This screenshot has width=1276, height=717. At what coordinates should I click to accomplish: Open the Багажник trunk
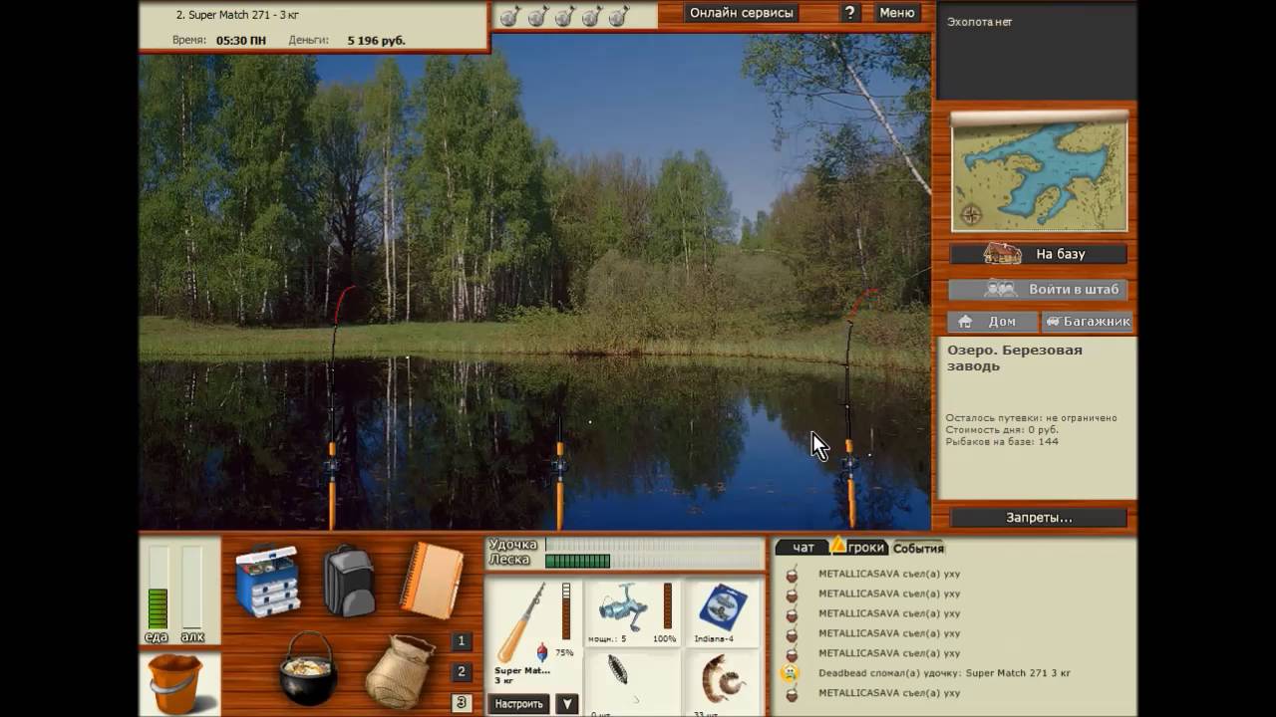coord(1088,322)
